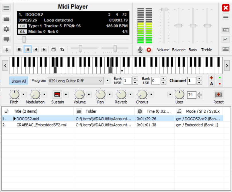Screen dimensions: 232x192
Task: Increase User controller value 74
Action: tap(199, 93)
